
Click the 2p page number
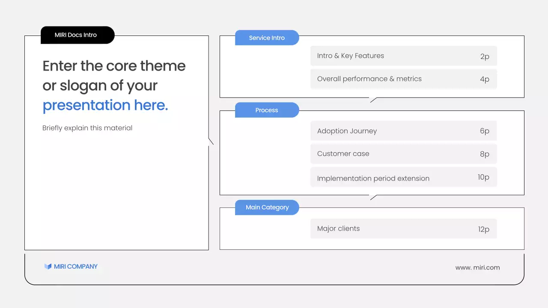(x=485, y=56)
